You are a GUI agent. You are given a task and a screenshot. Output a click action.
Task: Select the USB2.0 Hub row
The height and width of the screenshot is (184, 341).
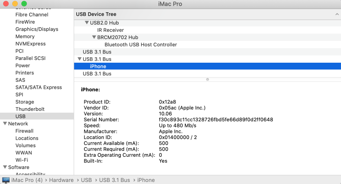[207, 23]
